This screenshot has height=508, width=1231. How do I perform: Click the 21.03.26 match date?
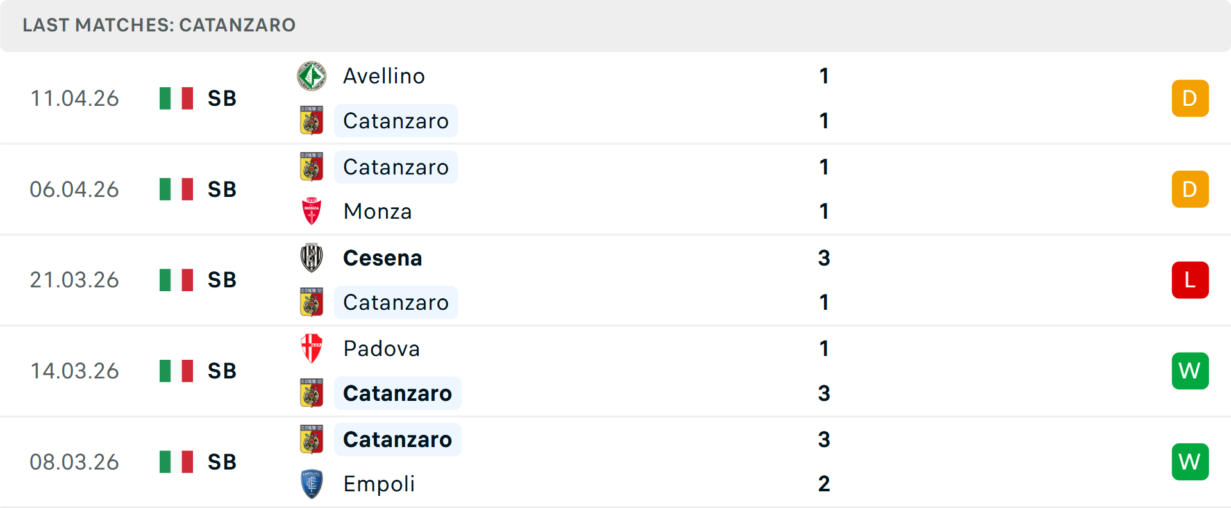(x=74, y=280)
